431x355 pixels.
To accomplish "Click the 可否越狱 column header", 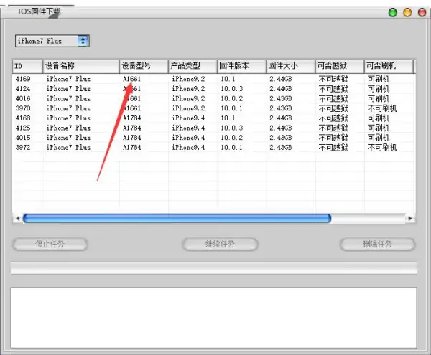I will tap(340, 66).
